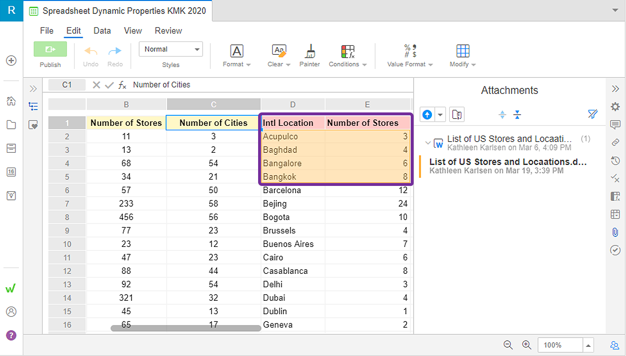This screenshot has width=626, height=356.
Task: Switch to the Review menu
Action: pos(169,31)
